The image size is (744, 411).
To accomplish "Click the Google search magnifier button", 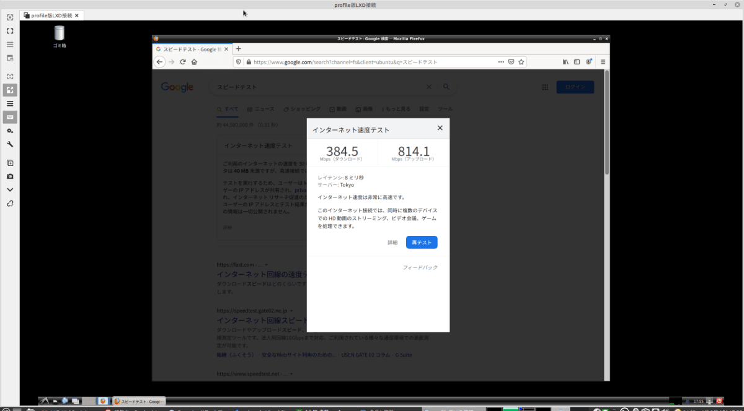I will [x=446, y=87].
